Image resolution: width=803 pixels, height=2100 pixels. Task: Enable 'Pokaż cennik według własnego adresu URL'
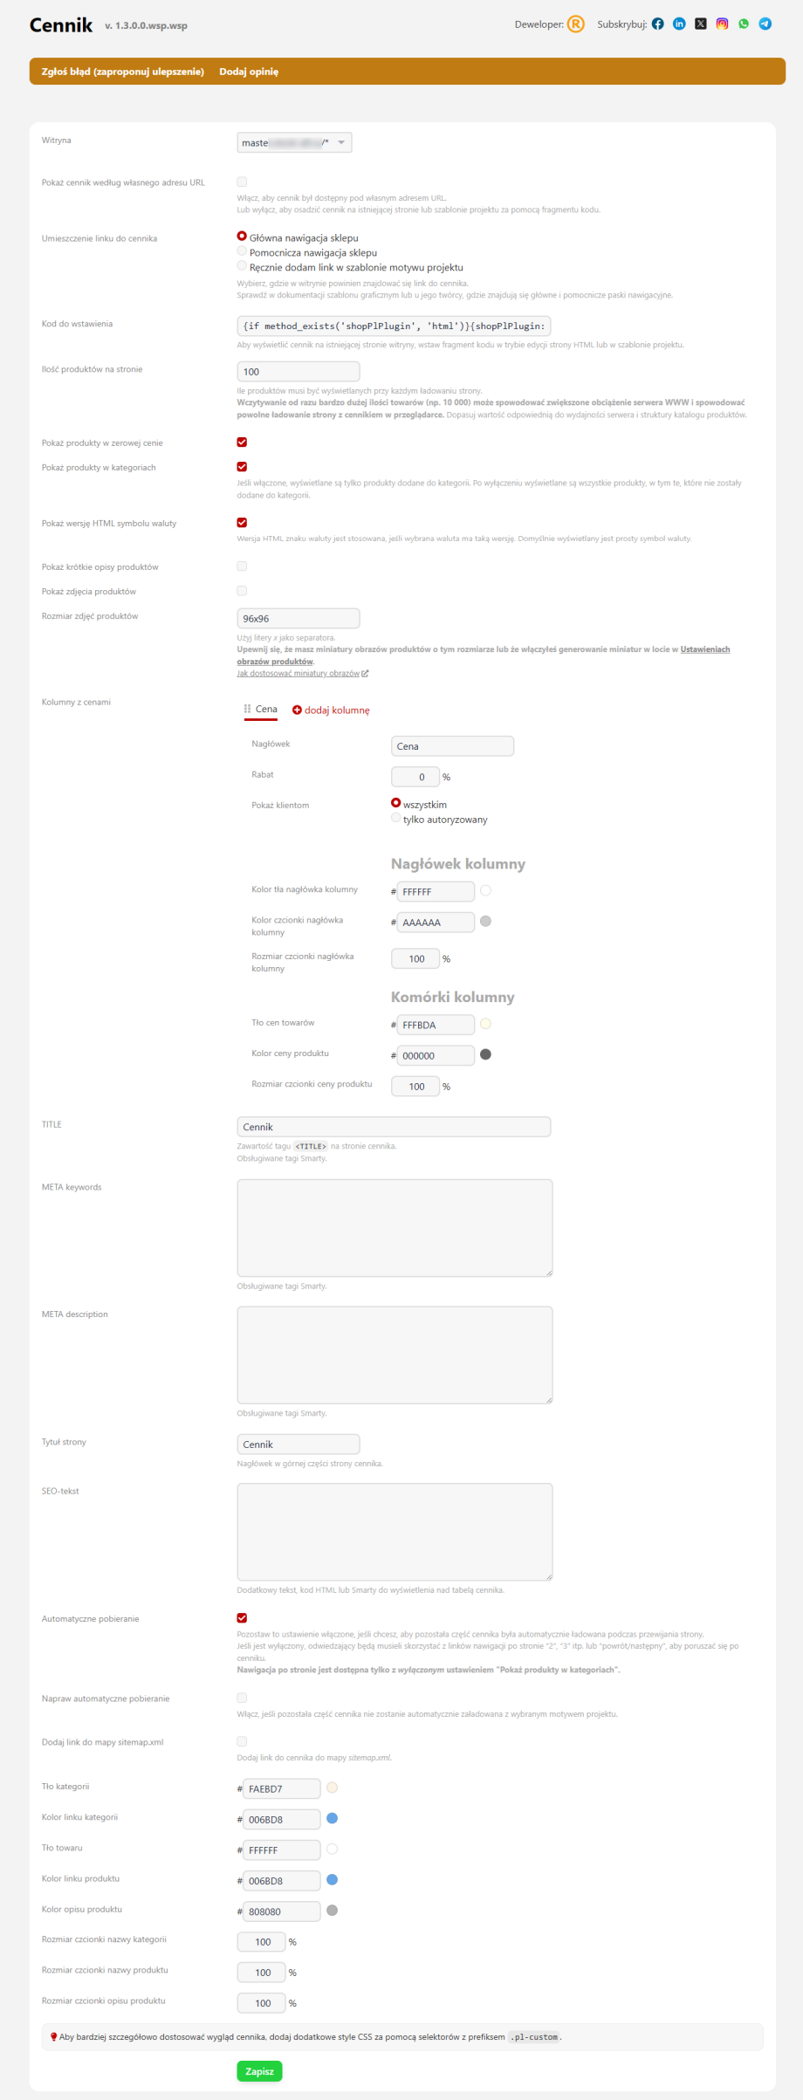pos(242,182)
